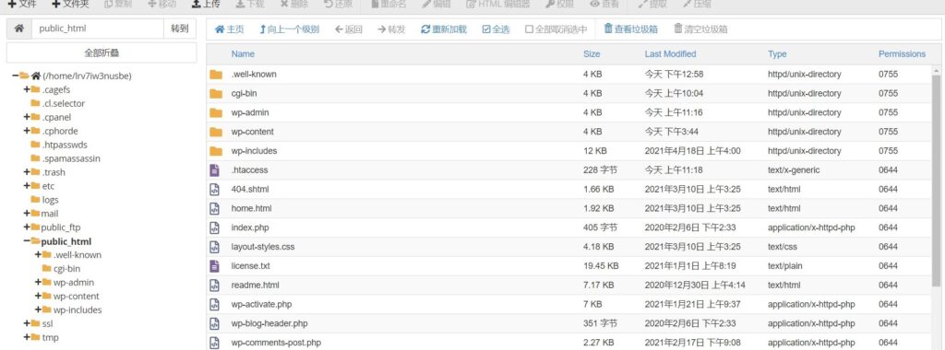The height and width of the screenshot is (350, 945).
Task: Check Select All (全选) checkbox
Action: [x=486, y=29]
